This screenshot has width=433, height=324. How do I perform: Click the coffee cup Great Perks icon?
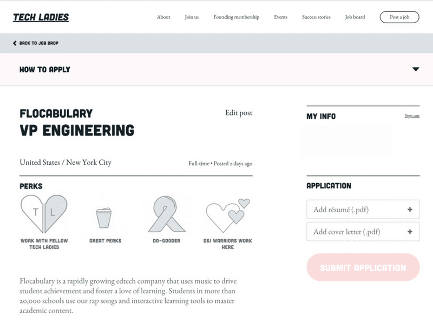pos(104,218)
